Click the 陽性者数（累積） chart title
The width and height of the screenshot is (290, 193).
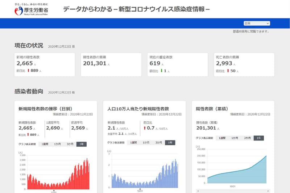point(212,109)
